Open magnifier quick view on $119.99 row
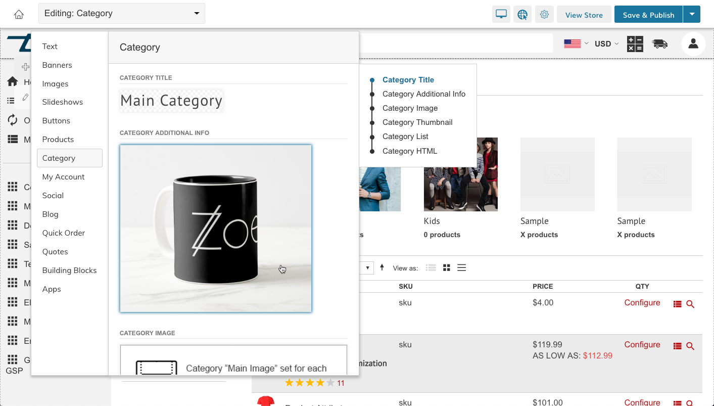The height and width of the screenshot is (406, 714). (690, 346)
